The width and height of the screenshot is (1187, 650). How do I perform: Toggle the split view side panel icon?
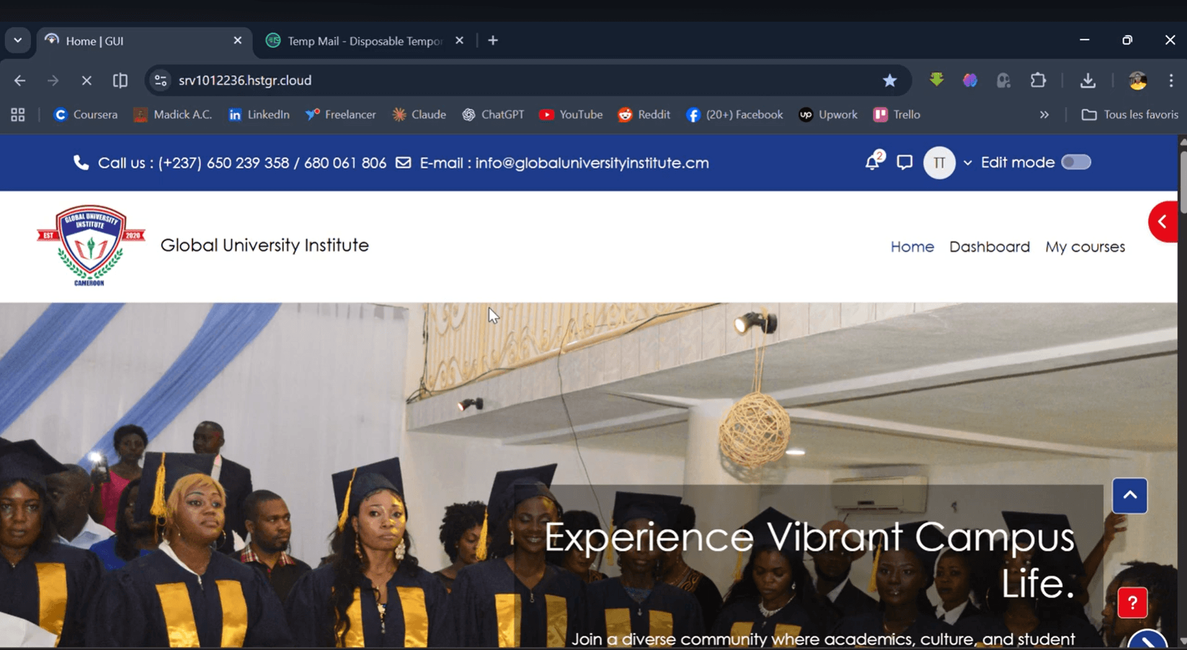coord(120,80)
